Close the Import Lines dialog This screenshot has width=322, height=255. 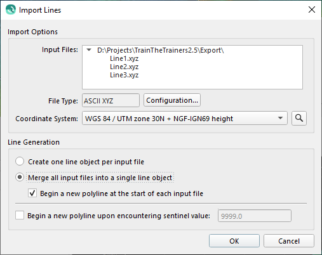coord(312,10)
